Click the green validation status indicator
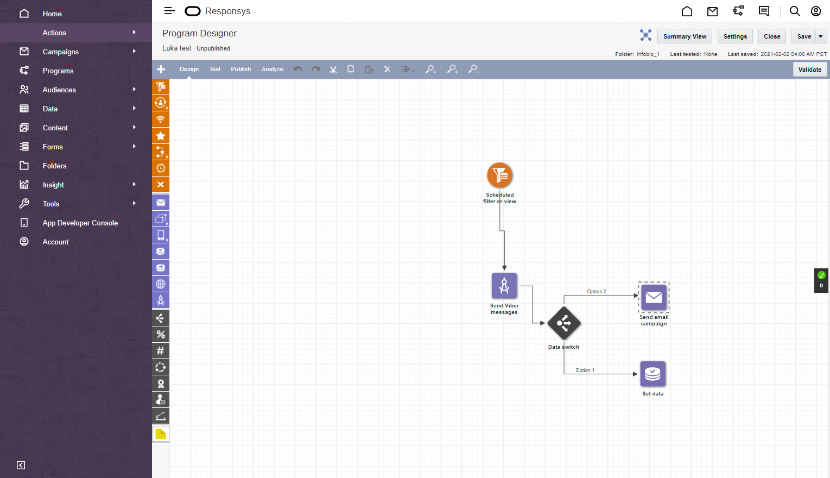The width and height of the screenshot is (830, 478). coord(821,275)
